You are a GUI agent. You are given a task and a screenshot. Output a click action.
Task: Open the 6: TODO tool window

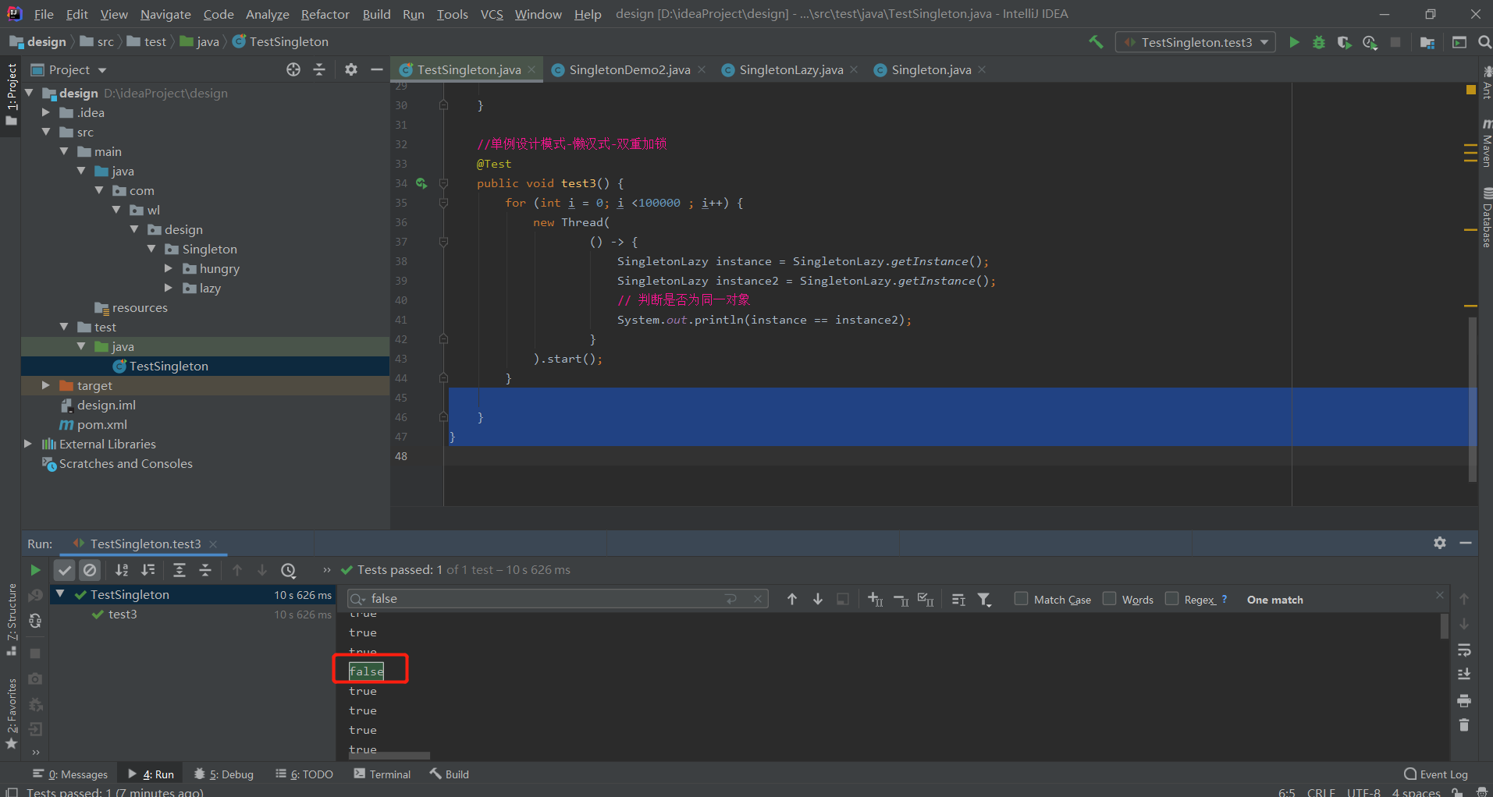pyautogui.click(x=304, y=774)
